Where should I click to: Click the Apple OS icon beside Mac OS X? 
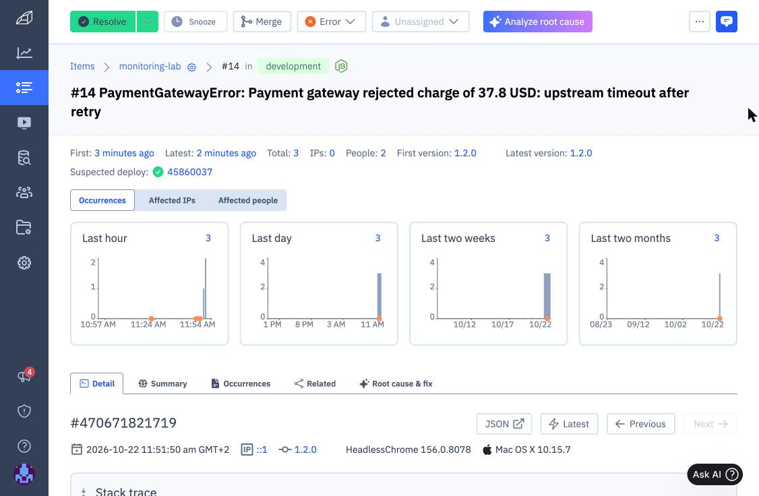487,449
